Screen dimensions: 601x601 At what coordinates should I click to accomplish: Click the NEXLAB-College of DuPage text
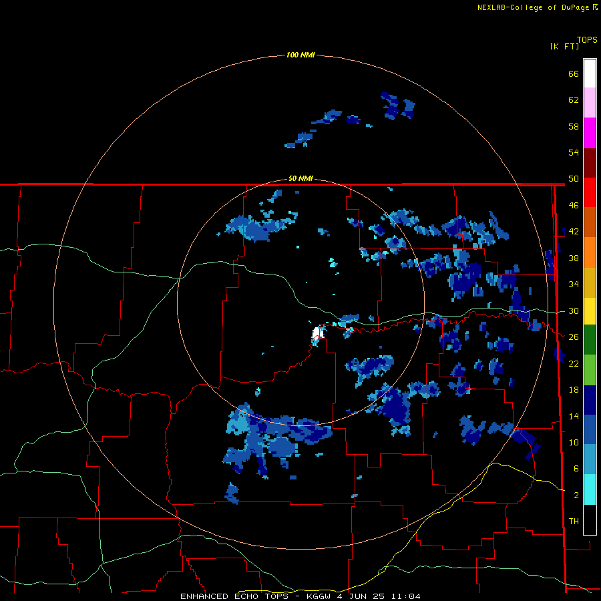pyautogui.click(x=533, y=7)
